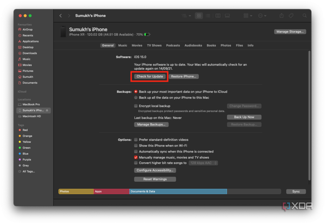Click Manage Storage button

pos(290,32)
